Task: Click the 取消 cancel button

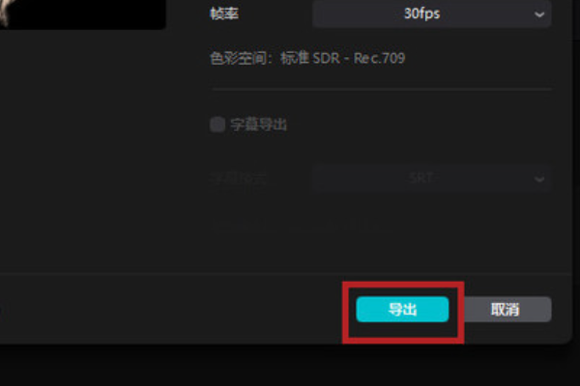Action: coord(507,309)
